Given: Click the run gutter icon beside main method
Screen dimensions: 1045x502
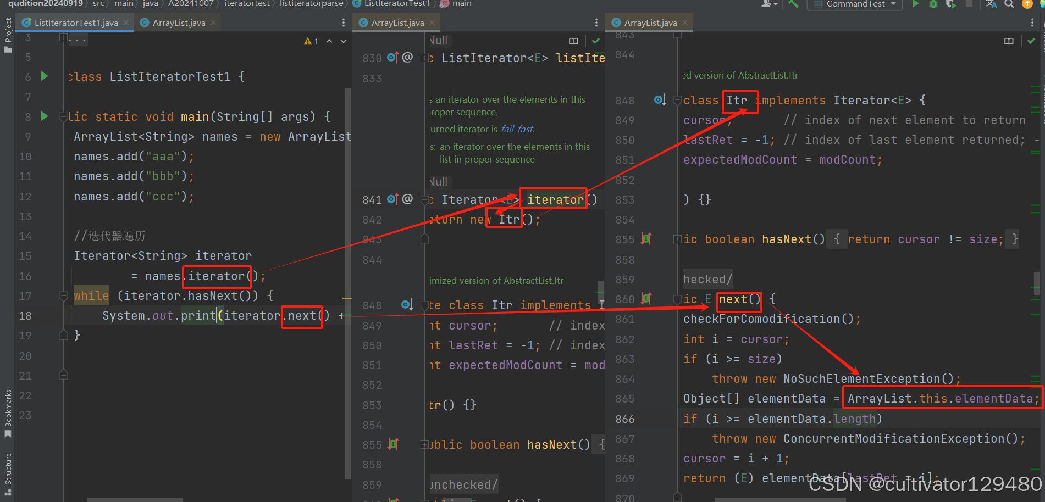Looking at the screenshot, I should pos(44,116).
